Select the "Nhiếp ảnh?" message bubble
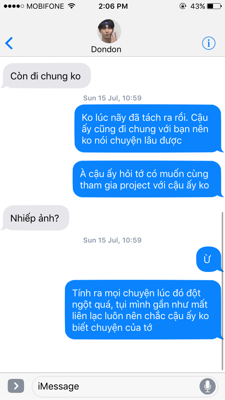The width and height of the screenshot is (225, 400). pos(35,218)
